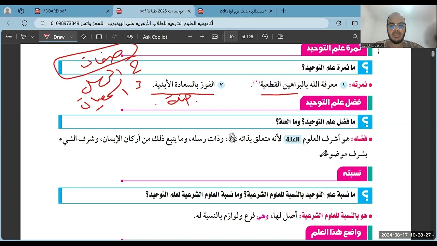
Task: Click the webcam video thumbnail of the presenter
Action: (398, 26)
